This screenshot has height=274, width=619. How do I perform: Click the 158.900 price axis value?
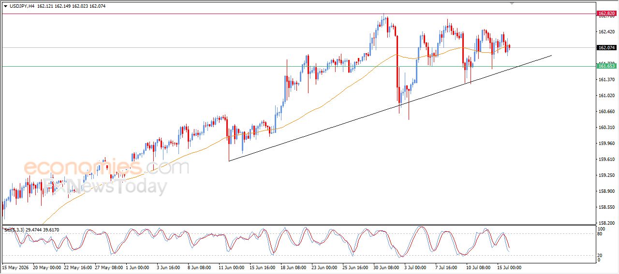tap(606, 191)
